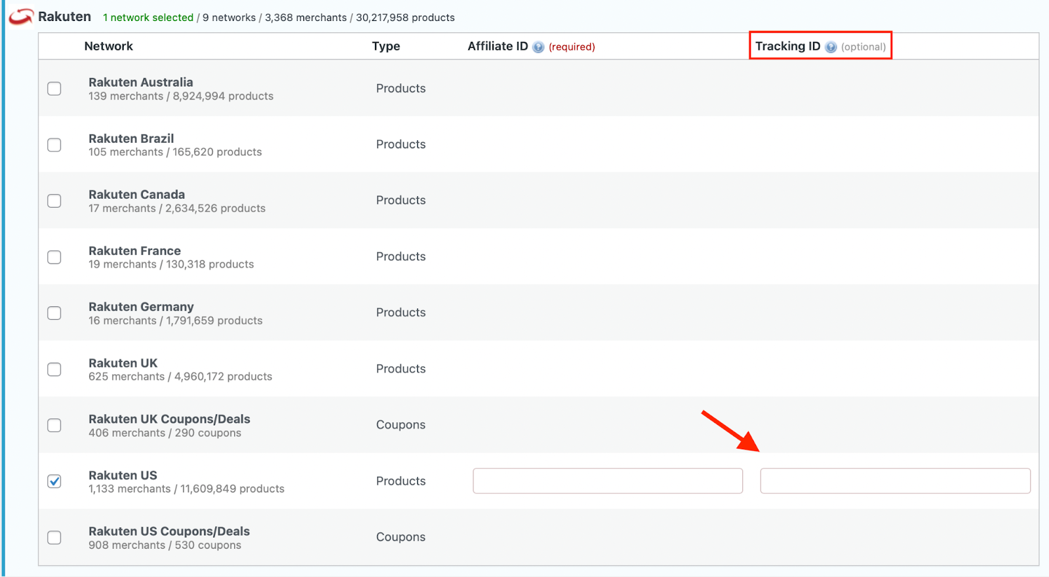The height and width of the screenshot is (577, 1049).
Task: Select the Rakuten UK Coupons/Deals name
Action: (169, 419)
